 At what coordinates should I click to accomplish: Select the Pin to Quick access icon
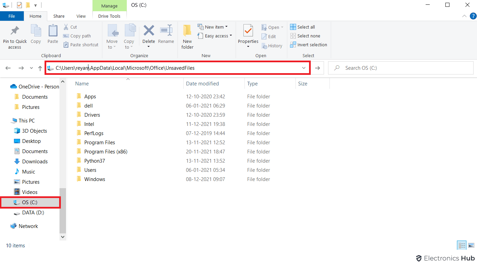pos(14,36)
